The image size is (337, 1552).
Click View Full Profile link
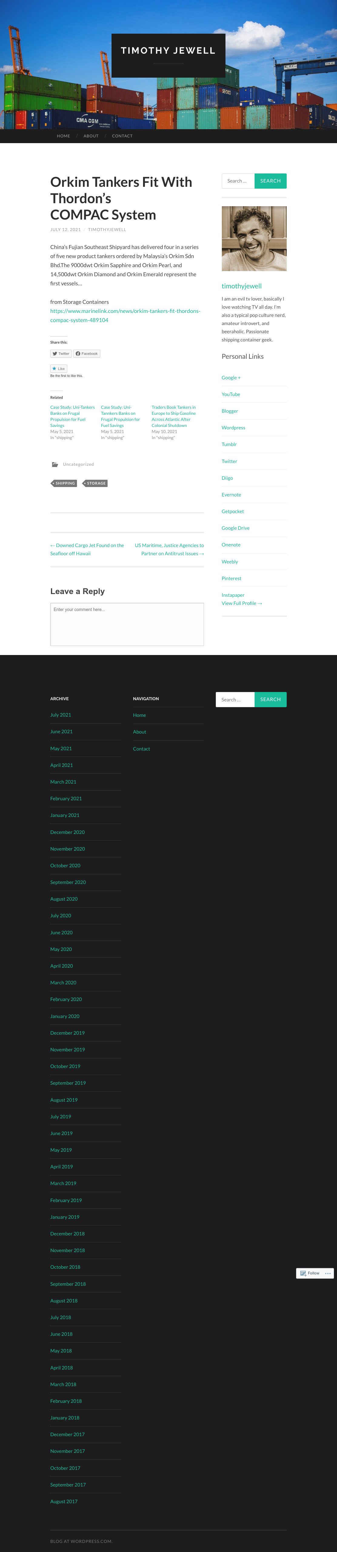click(242, 603)
